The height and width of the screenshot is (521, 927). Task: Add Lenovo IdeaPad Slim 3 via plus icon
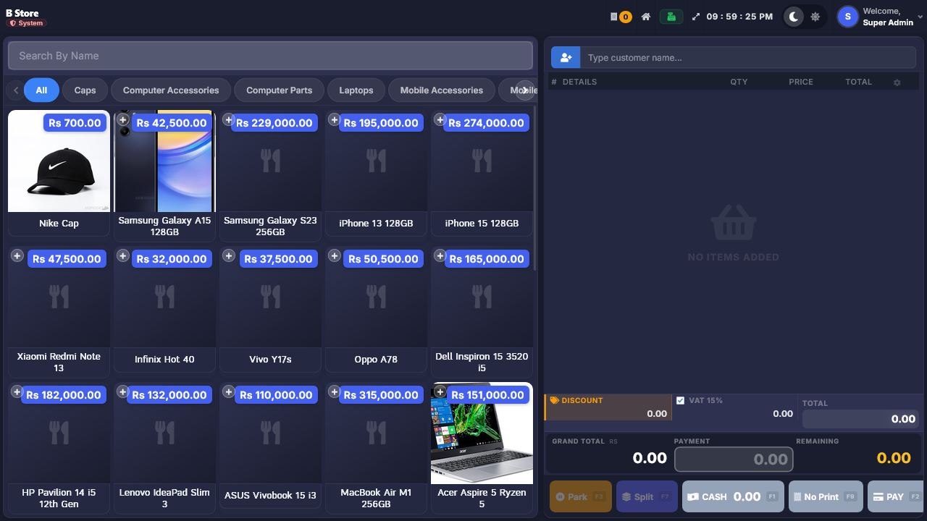[x=123, y=391]
